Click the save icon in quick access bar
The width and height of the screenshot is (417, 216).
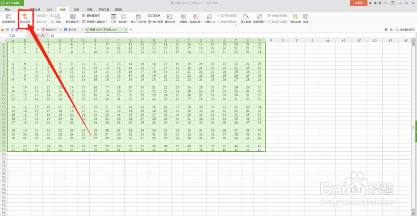8,30
